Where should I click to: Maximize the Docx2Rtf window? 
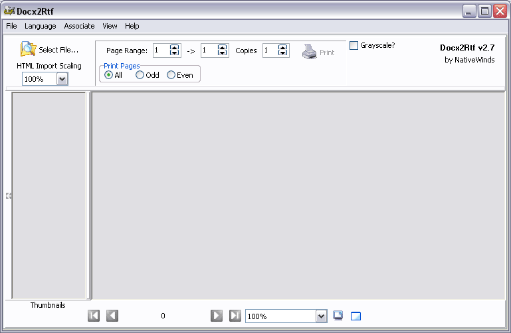484,11
